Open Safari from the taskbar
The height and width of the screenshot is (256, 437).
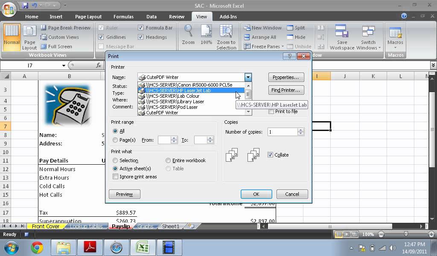(116, 247)
